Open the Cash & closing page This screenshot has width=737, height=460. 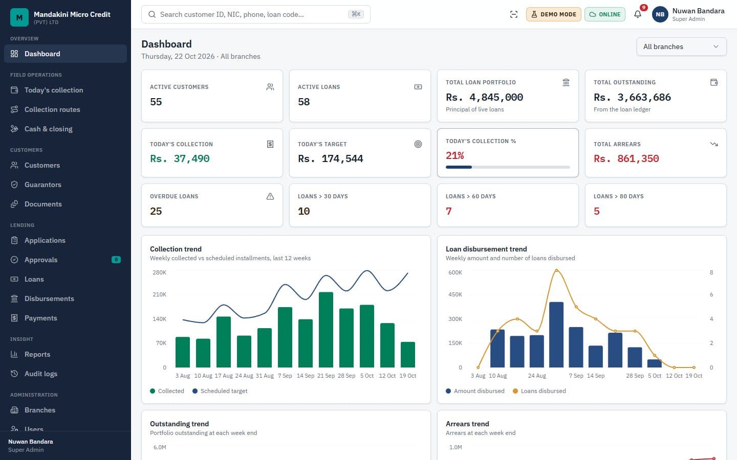pyautogui.click(x=66, y=129)
